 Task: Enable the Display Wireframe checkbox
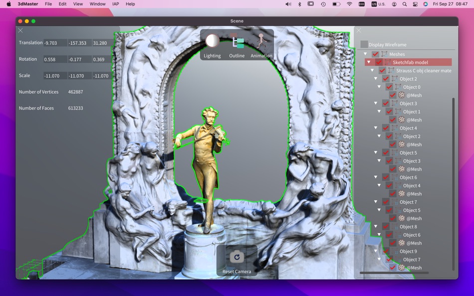364,44
